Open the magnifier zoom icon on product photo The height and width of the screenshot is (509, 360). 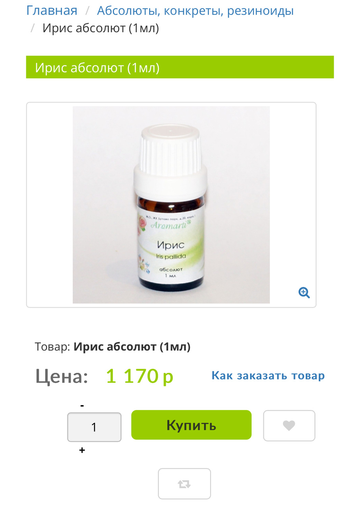pos(304,293)
